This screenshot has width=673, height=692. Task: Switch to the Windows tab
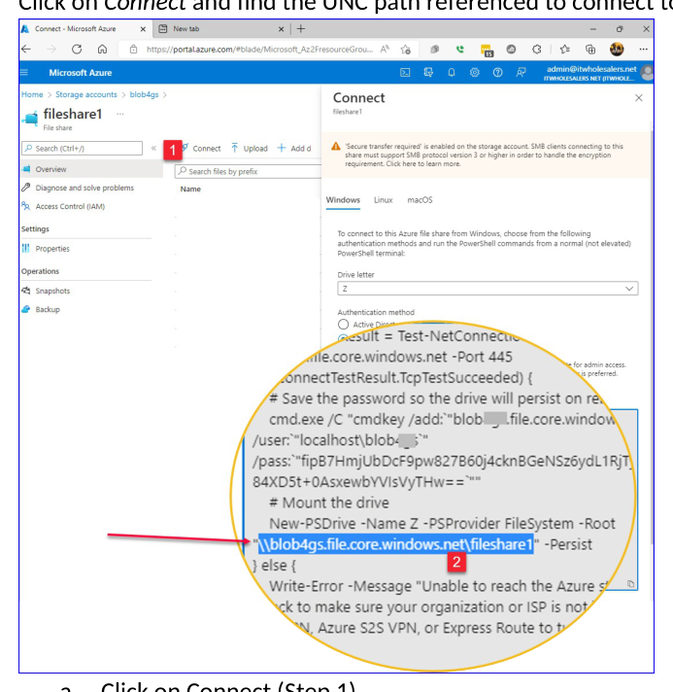[343, 200]
